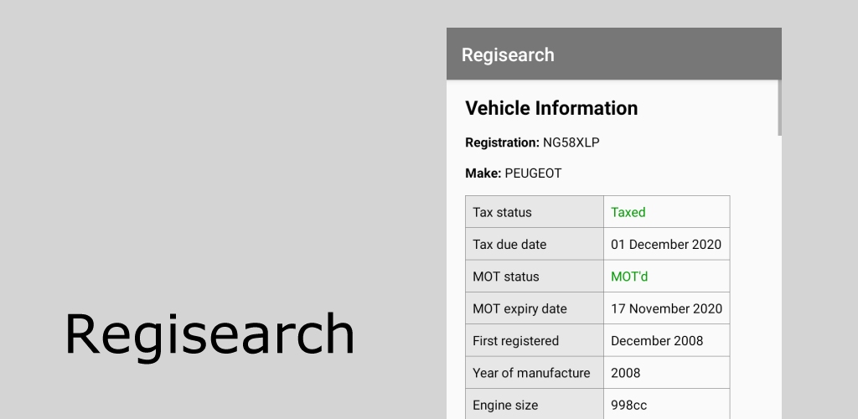Select the December 2008 value
The width and height of the screenshot is (858, 419).
click(657, 341)
